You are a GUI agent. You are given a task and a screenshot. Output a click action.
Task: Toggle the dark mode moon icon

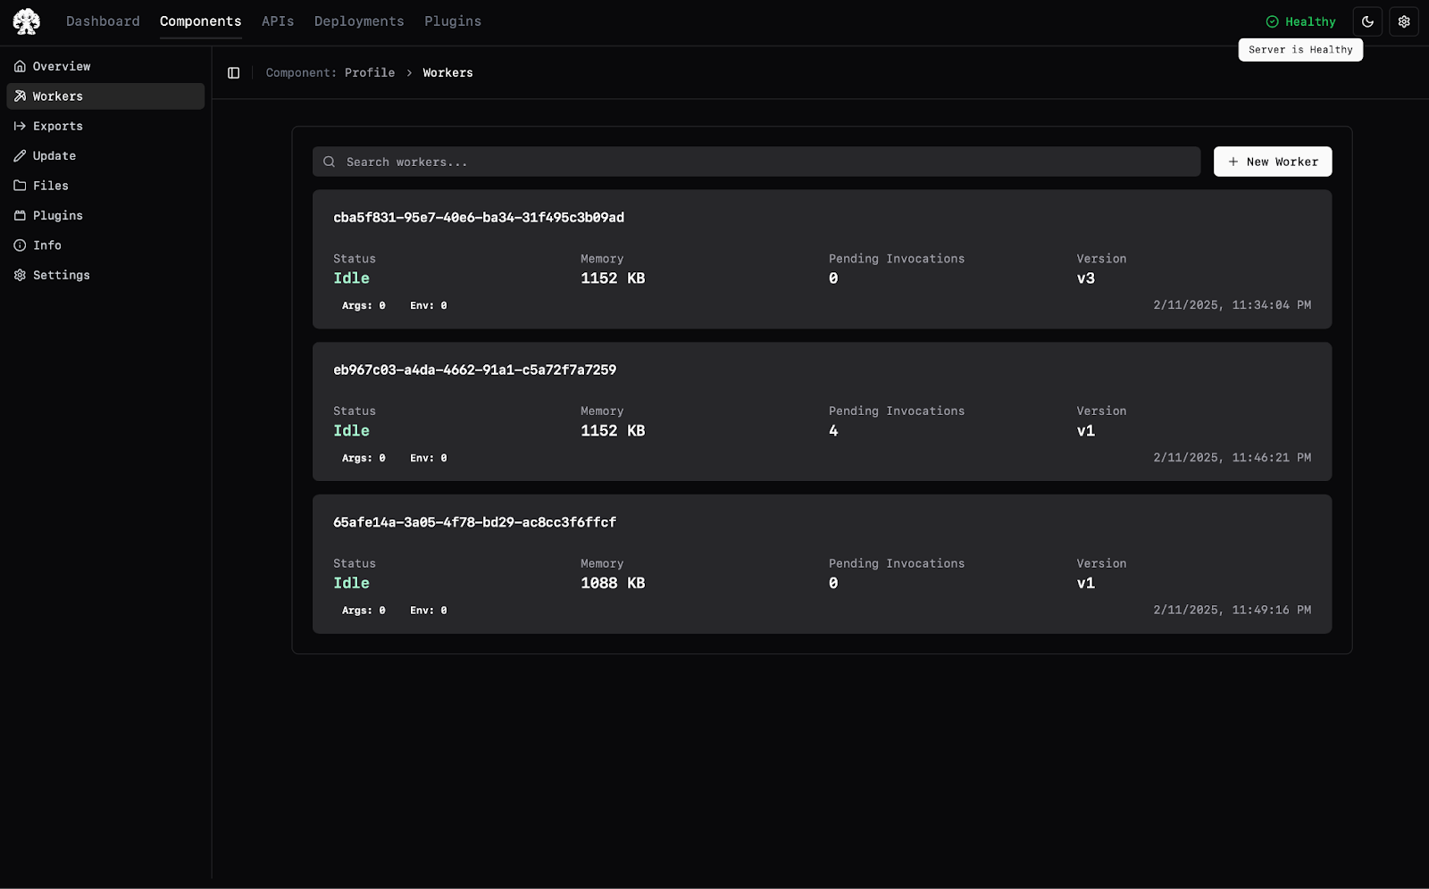click(1367, 21)
